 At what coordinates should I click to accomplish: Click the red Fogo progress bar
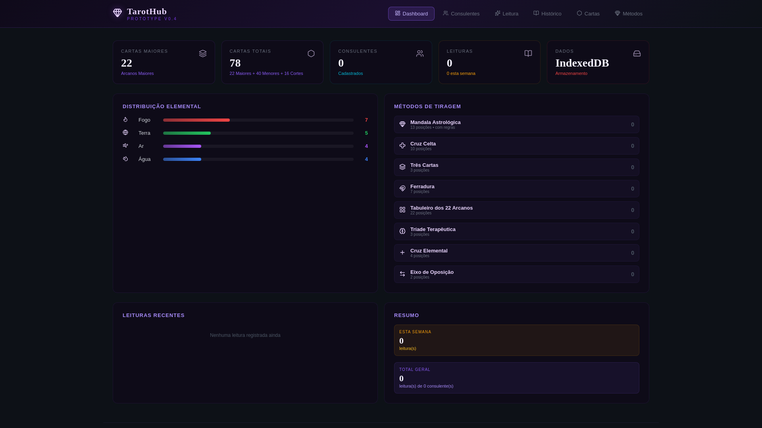(196, 120)
